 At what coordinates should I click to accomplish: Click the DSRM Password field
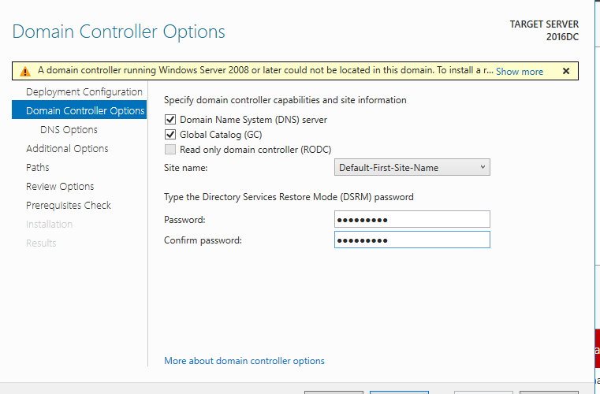(x=412, y=220)
